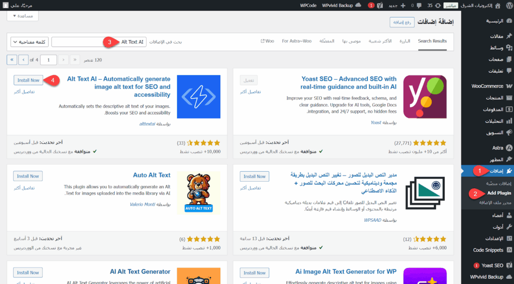Click the dollar icon beside المدفوعات
This screenshot has height=284, width=514.
point(509,109)
